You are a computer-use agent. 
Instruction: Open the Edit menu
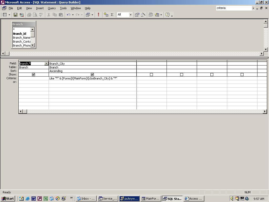point(19,8)
